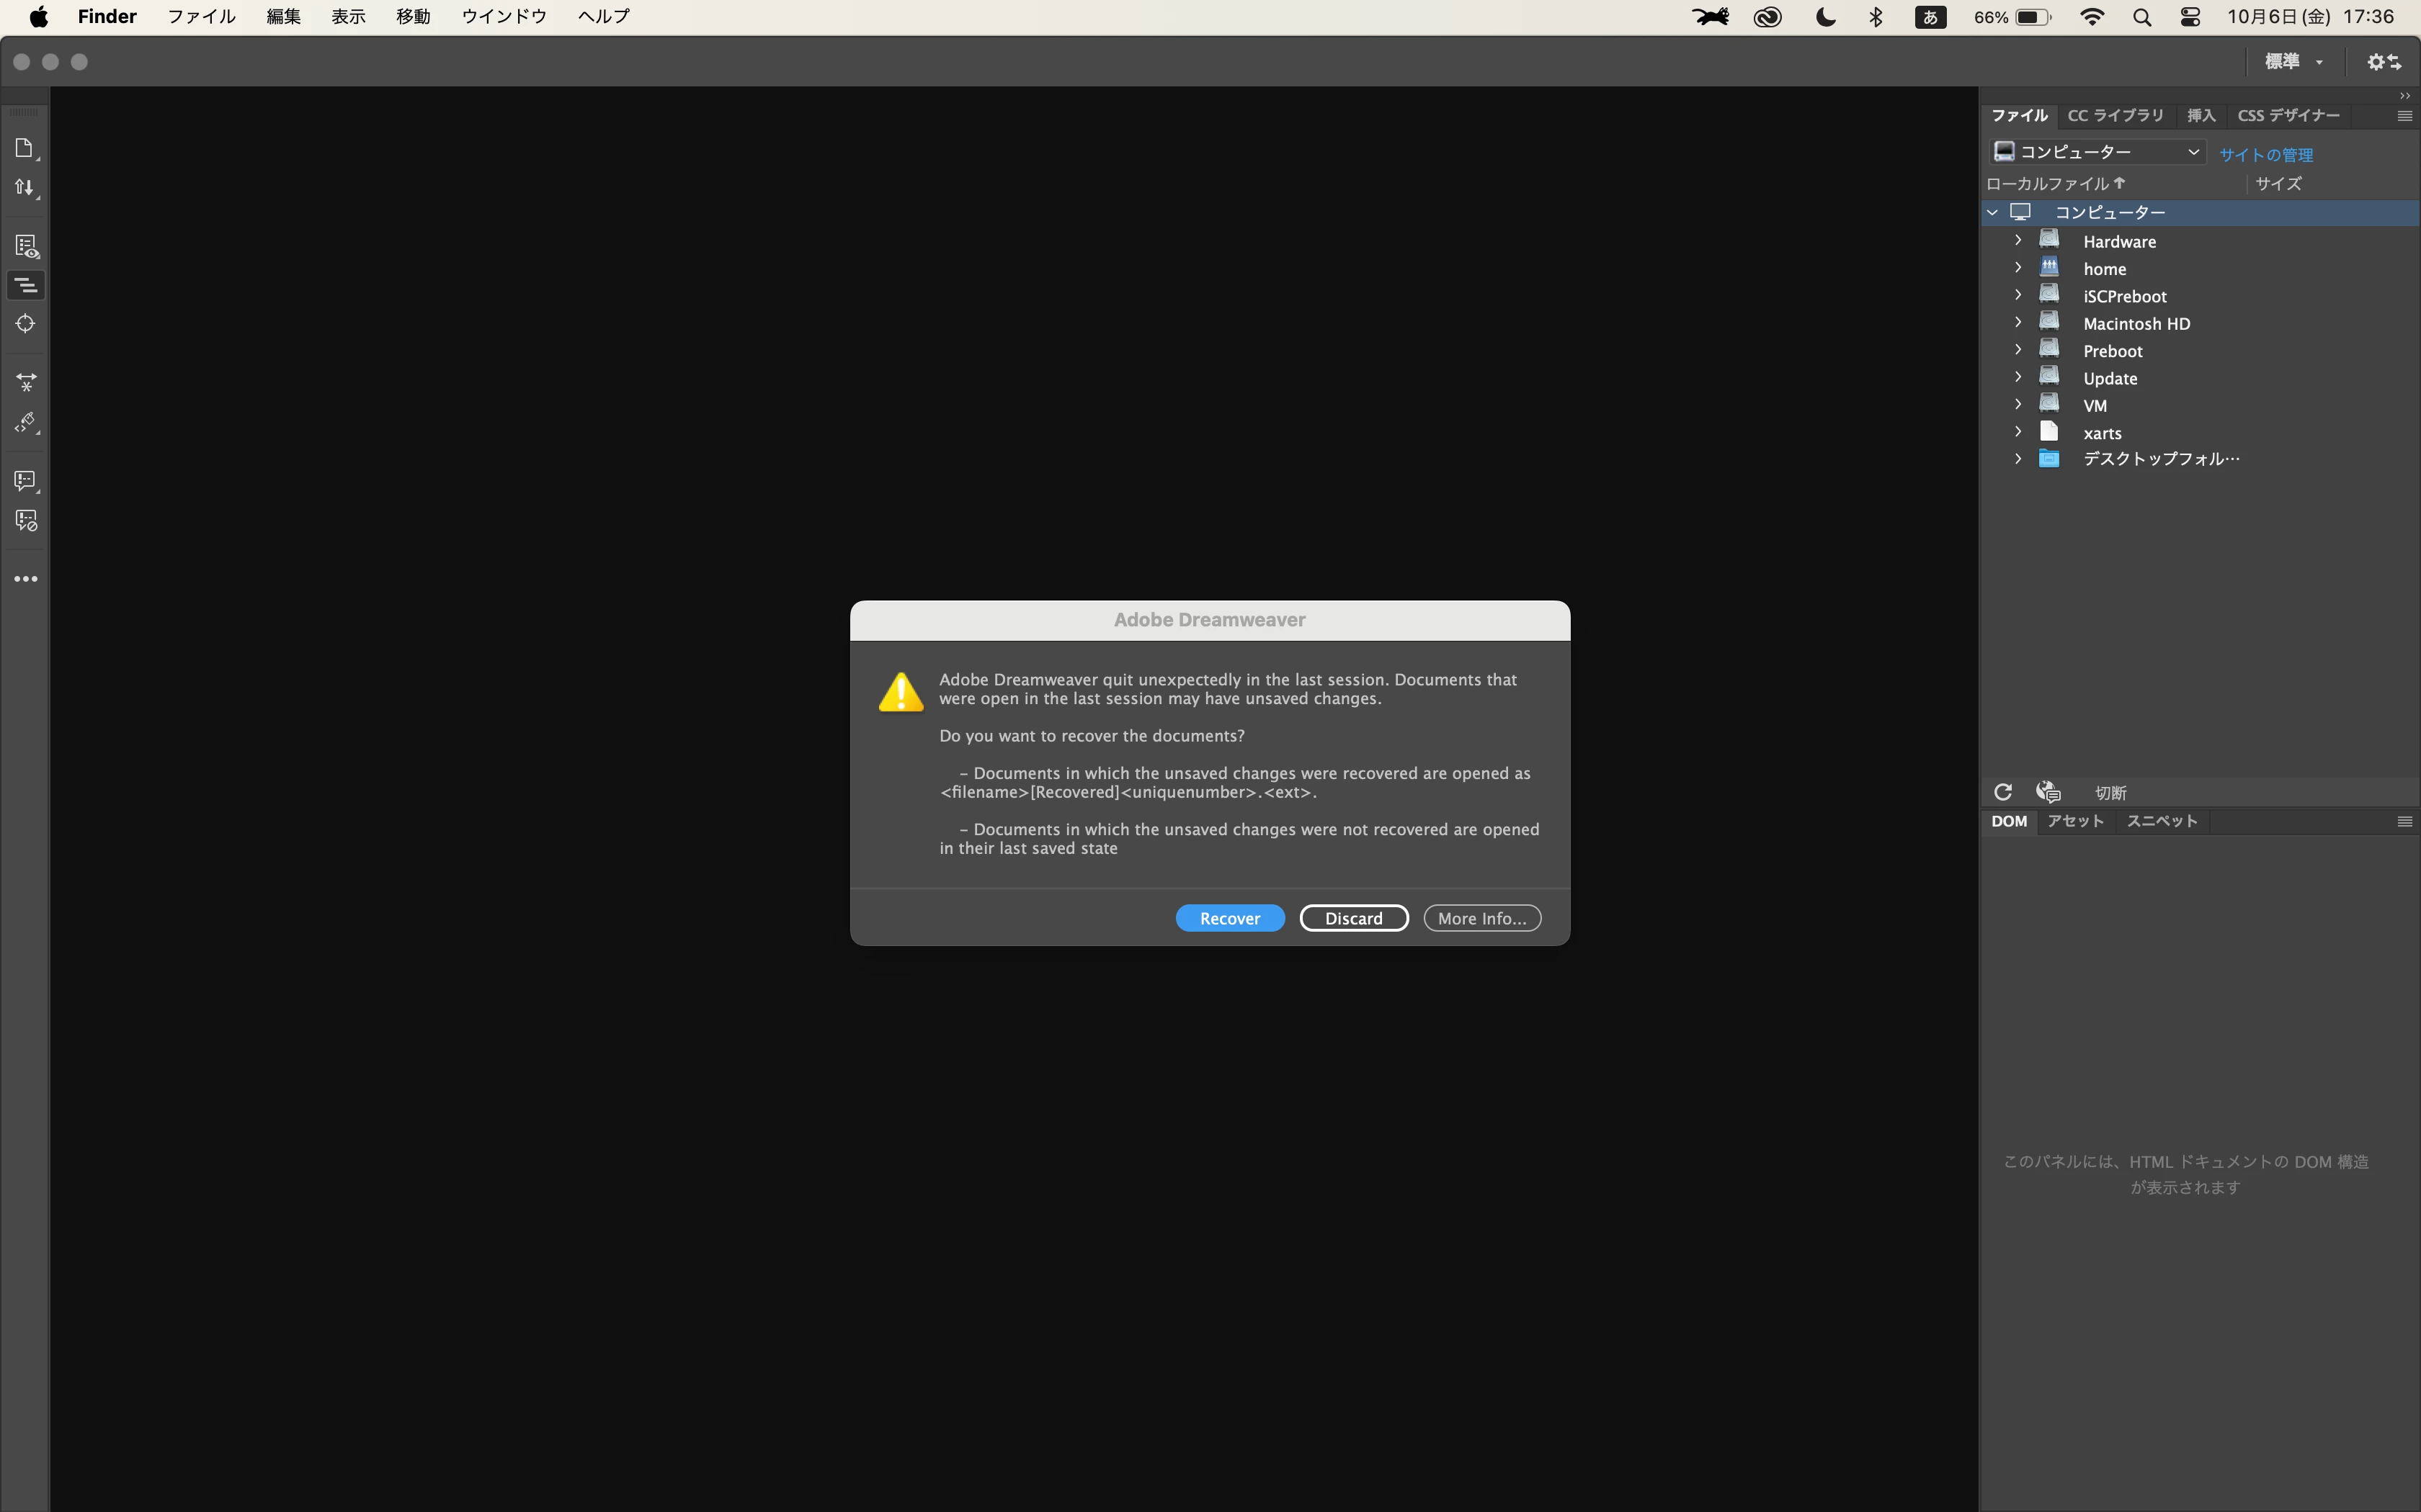Open the sync settings gear icon
Image resolution: width=2421 pixels, height=1512 pixels.
point(2383,62)
